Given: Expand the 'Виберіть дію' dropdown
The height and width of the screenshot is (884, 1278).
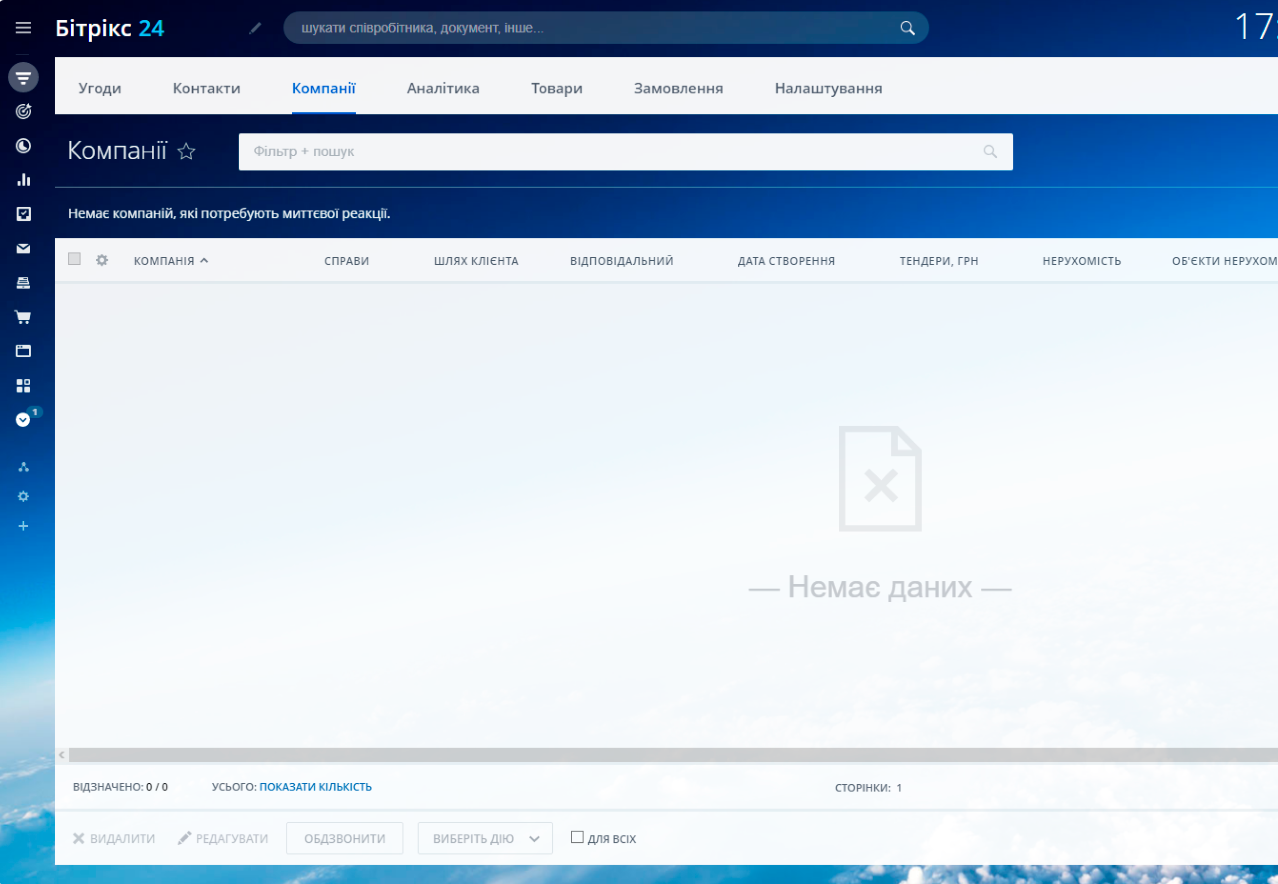Looking at the screenshot, I should click(485, 839).
